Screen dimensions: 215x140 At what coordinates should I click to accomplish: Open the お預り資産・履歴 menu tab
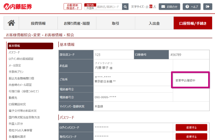pos(77,23)
